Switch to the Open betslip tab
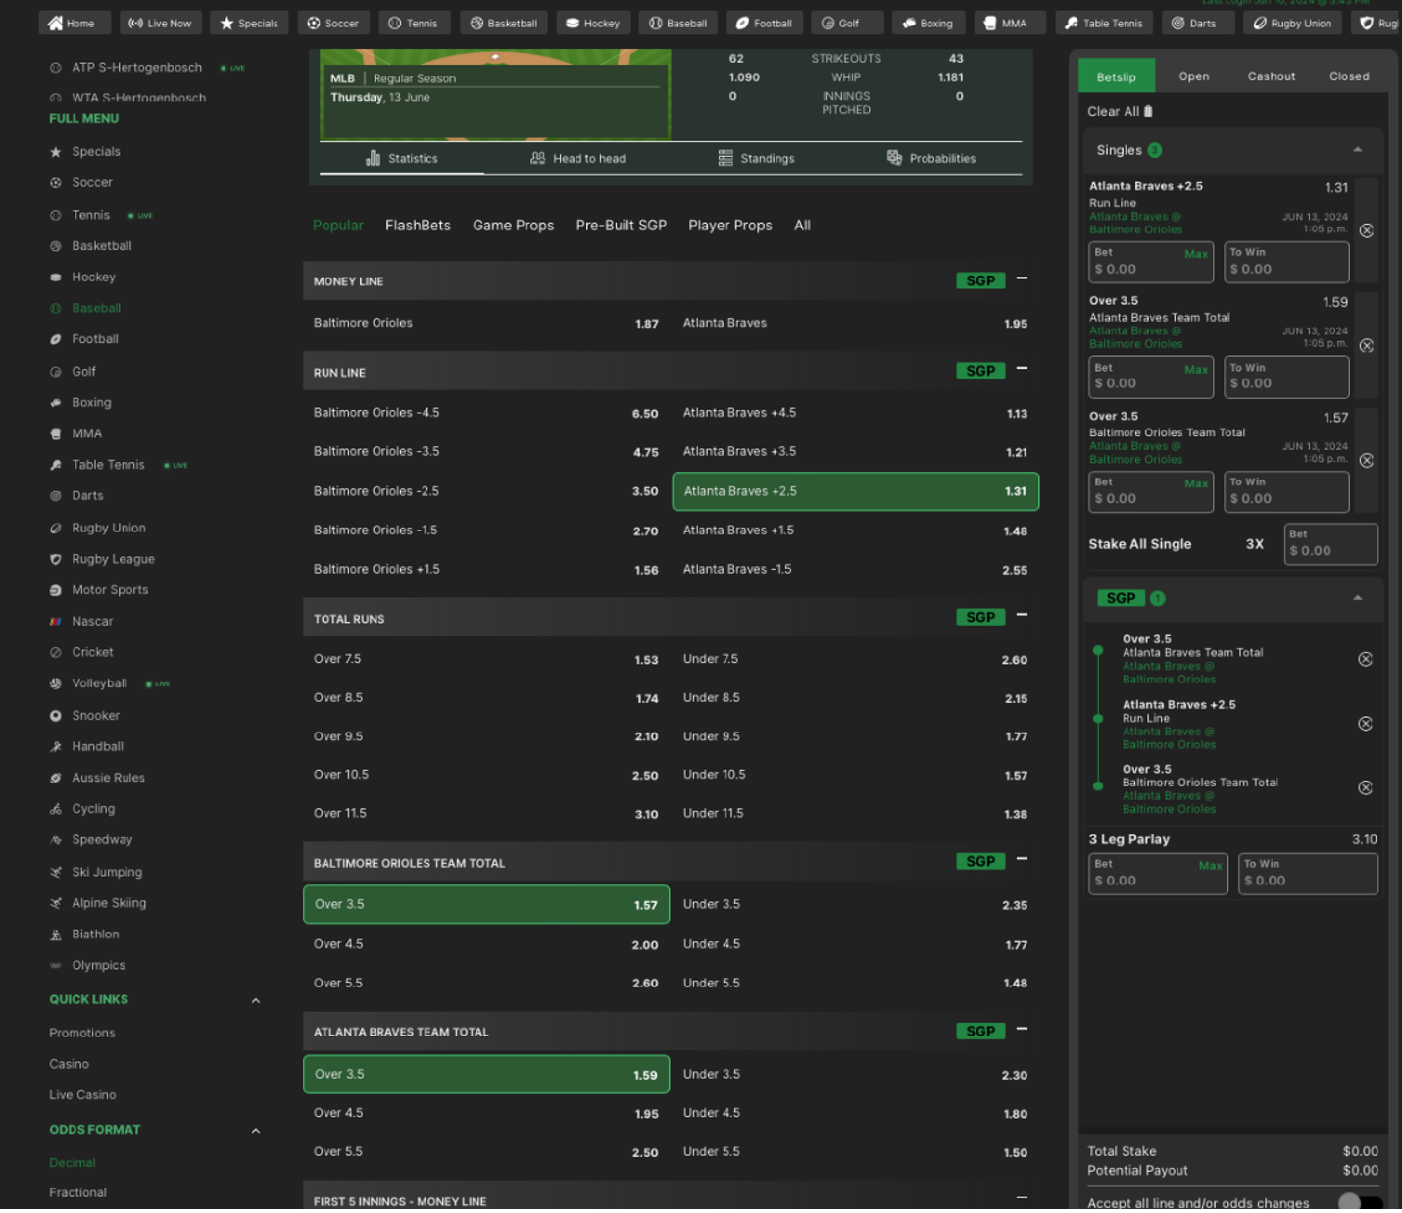The width and height of the screenshot is (1402, 1213). click(x=1193, y=76)
